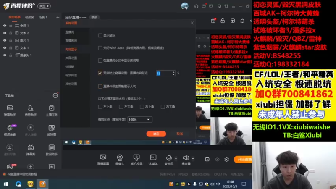Open toolbox more options circle icon

click(x=55, y=96)
